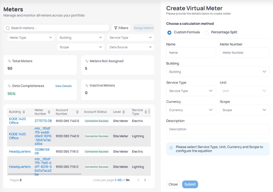Open the Scope filter dropdown
Viewport: 273px width, 192px height.
pos(81,47)
